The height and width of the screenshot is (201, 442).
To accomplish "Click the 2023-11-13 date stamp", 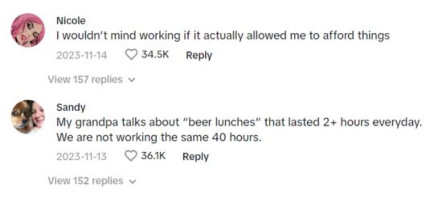I will (81, 157).
